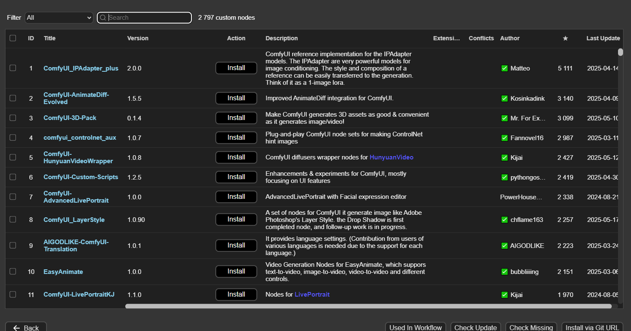Install ComfyUI-LivePortraitKJ
The width and height of the screenshot is (631, 331).
click(236, 295)
